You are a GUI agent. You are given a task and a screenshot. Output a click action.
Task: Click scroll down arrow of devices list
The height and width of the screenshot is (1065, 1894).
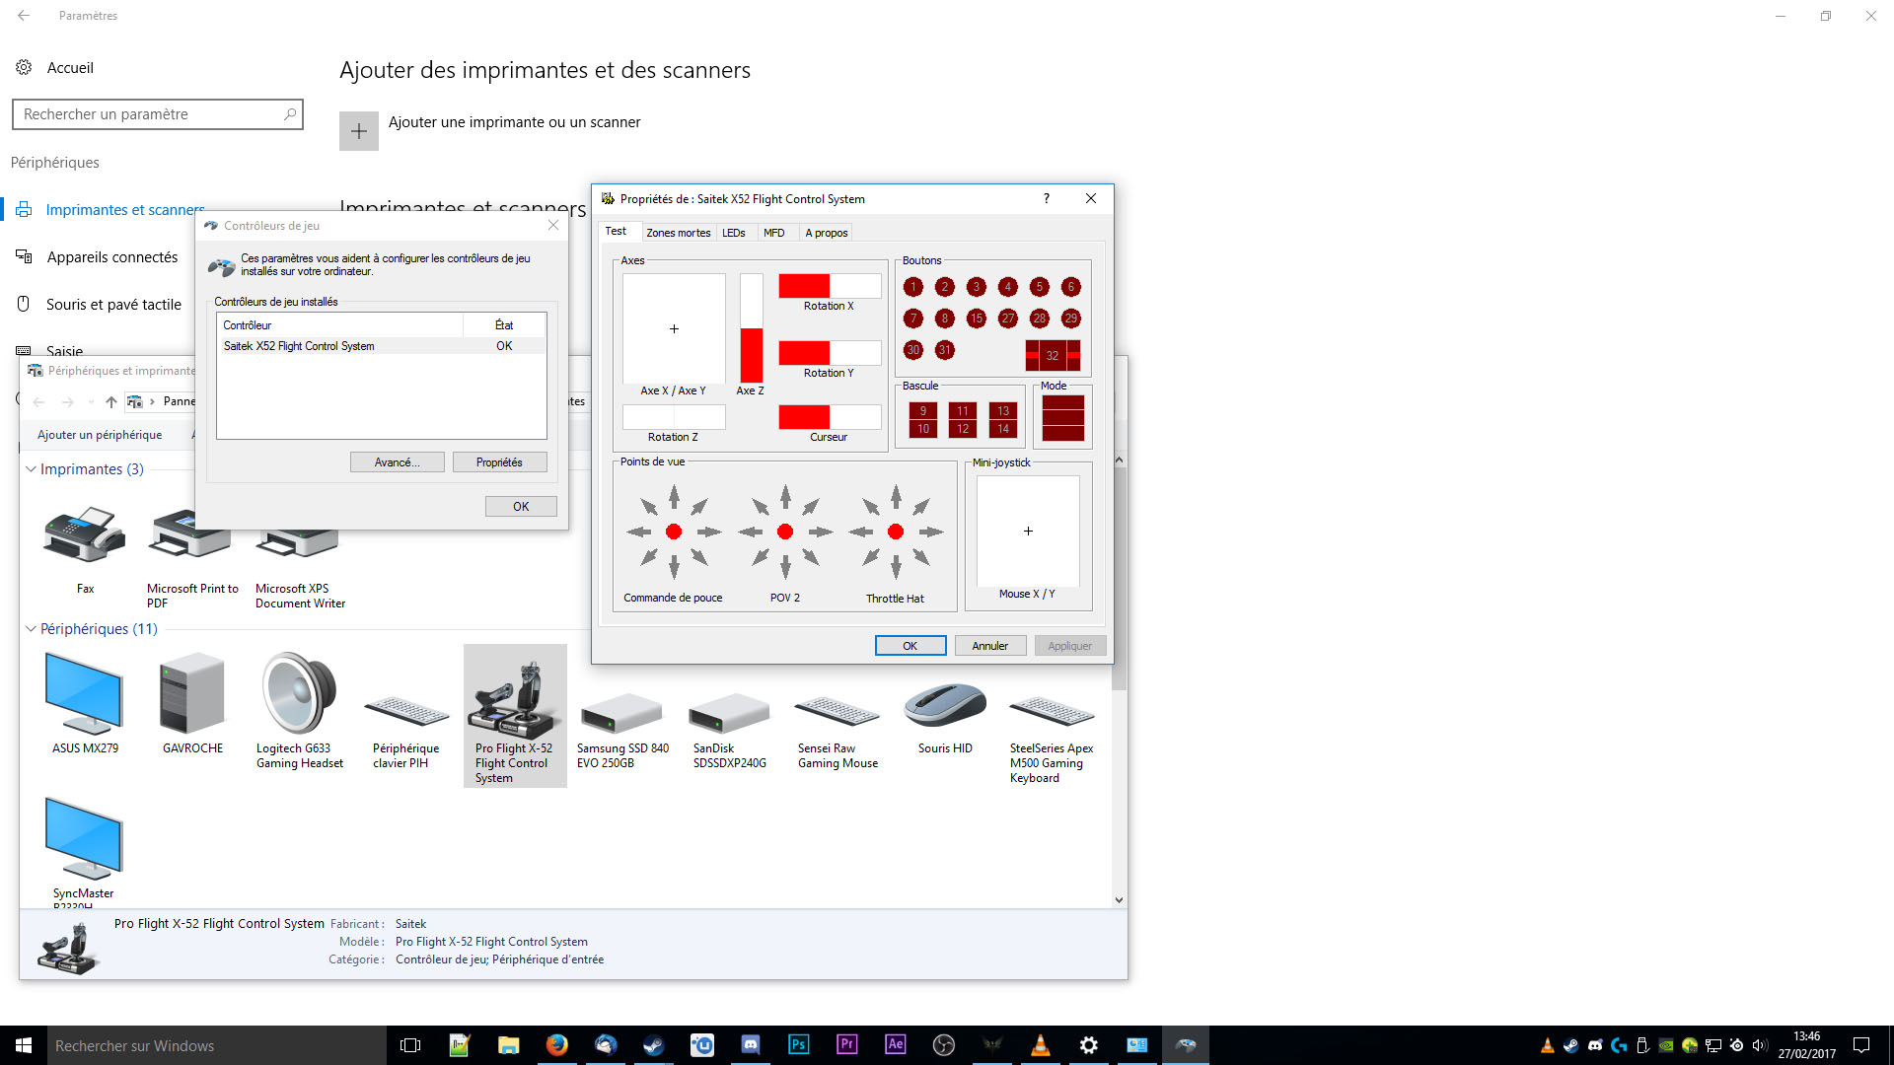coord(1119,899)
